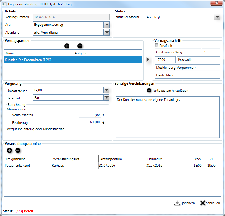Click the Aufgabe column header
225x216 pixels.
107,53
